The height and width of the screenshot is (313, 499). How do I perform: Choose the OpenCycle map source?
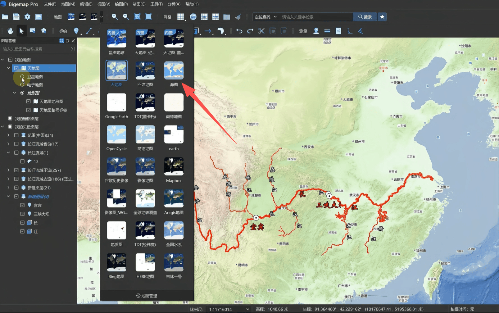tap(116, 138)
